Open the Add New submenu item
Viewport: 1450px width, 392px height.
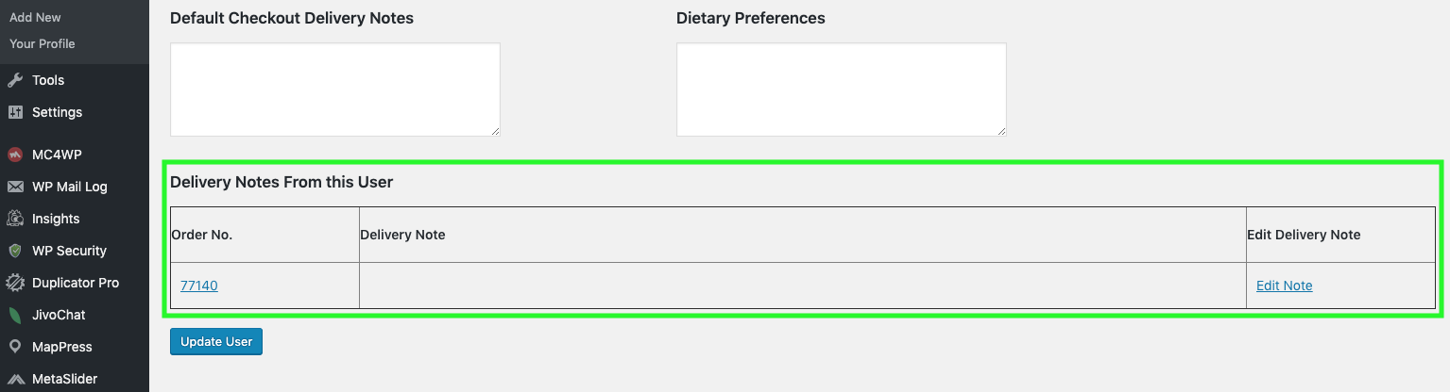(x=35, y=17)
